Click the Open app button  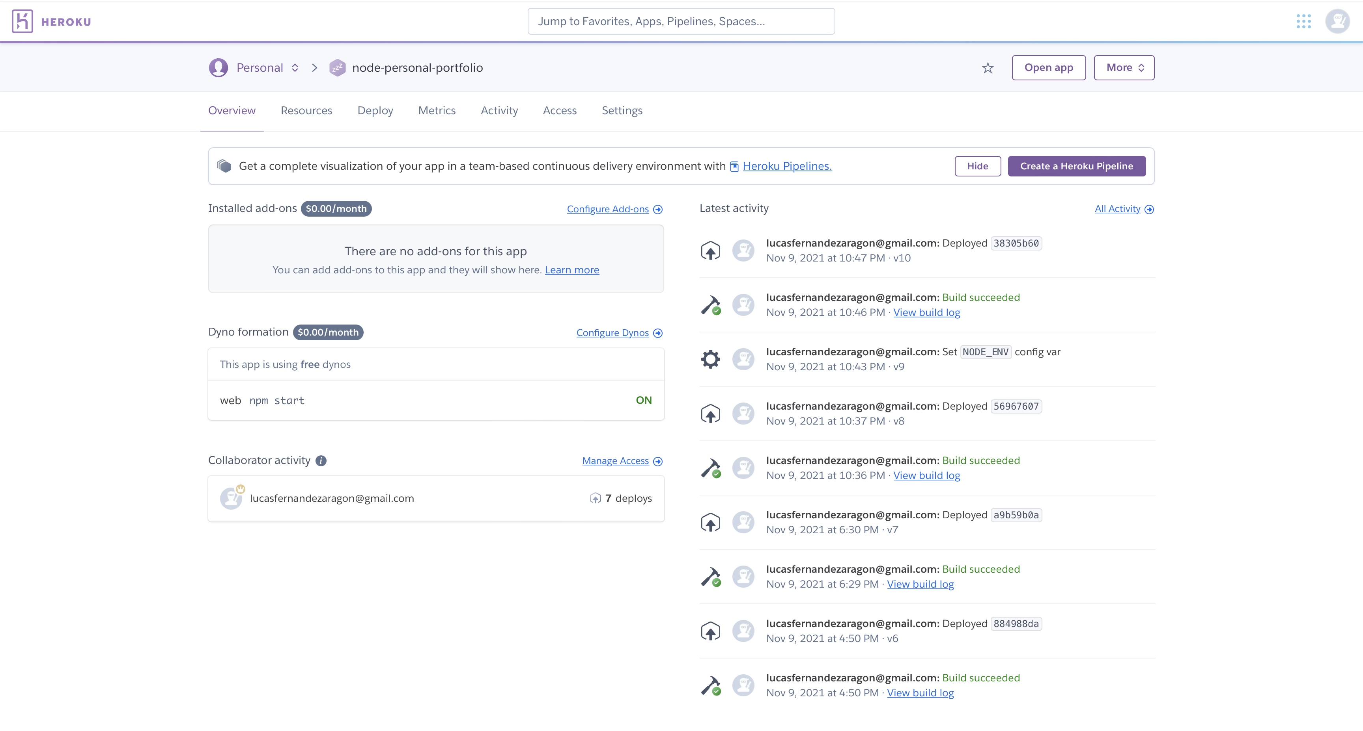coord(1049,68)
